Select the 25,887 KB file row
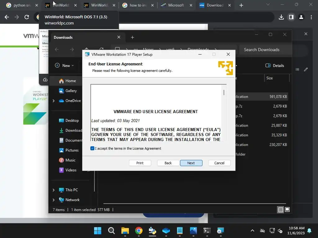 point(261,126)
